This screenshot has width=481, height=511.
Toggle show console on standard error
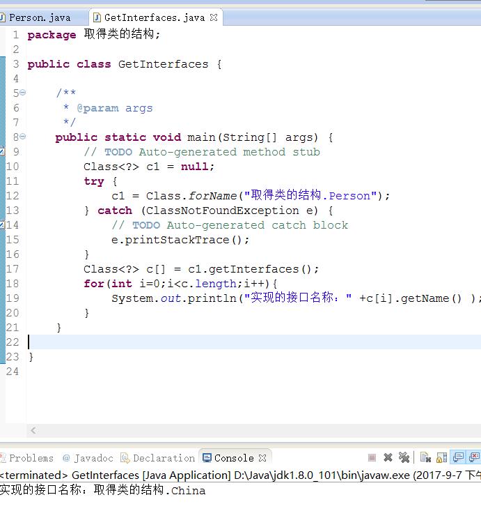pyautogui.click(x=475, y=457)
